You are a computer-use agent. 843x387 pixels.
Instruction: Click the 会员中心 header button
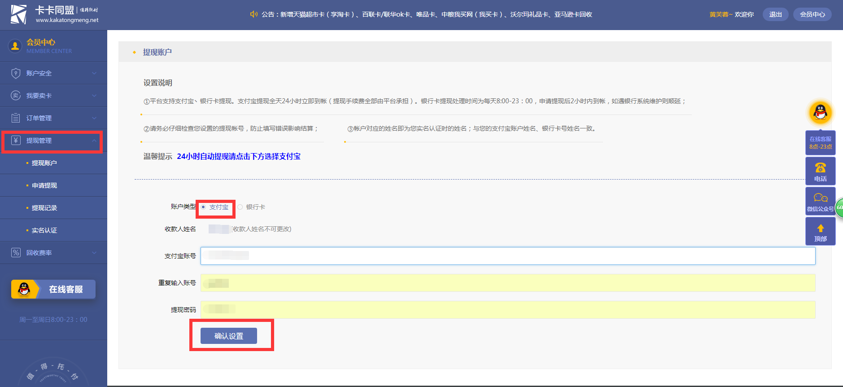click(x=812, y=14)
